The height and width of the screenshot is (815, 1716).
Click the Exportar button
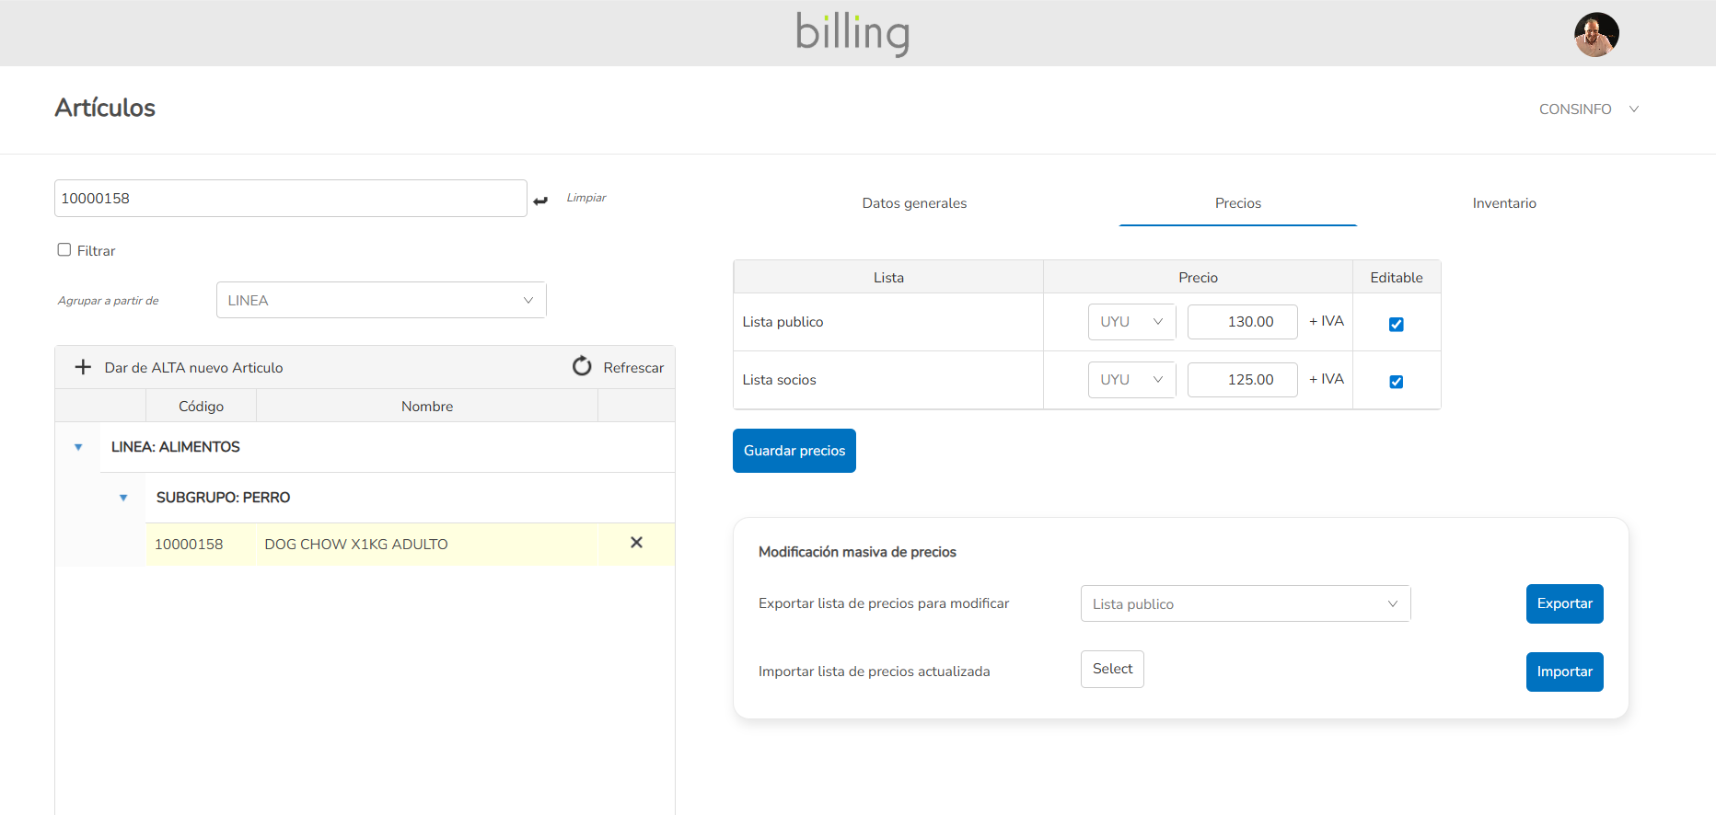tap(1564, 603)
